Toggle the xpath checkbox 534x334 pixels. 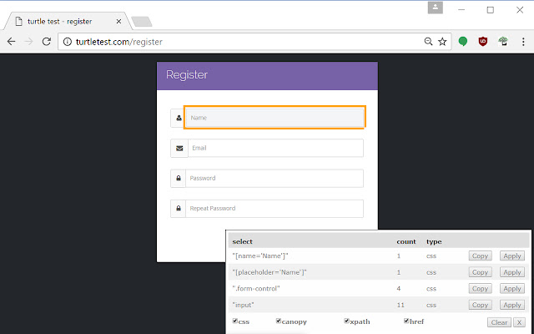(346, 321)
